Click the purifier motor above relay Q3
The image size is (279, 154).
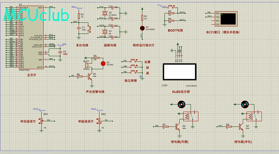click(245, 104)
